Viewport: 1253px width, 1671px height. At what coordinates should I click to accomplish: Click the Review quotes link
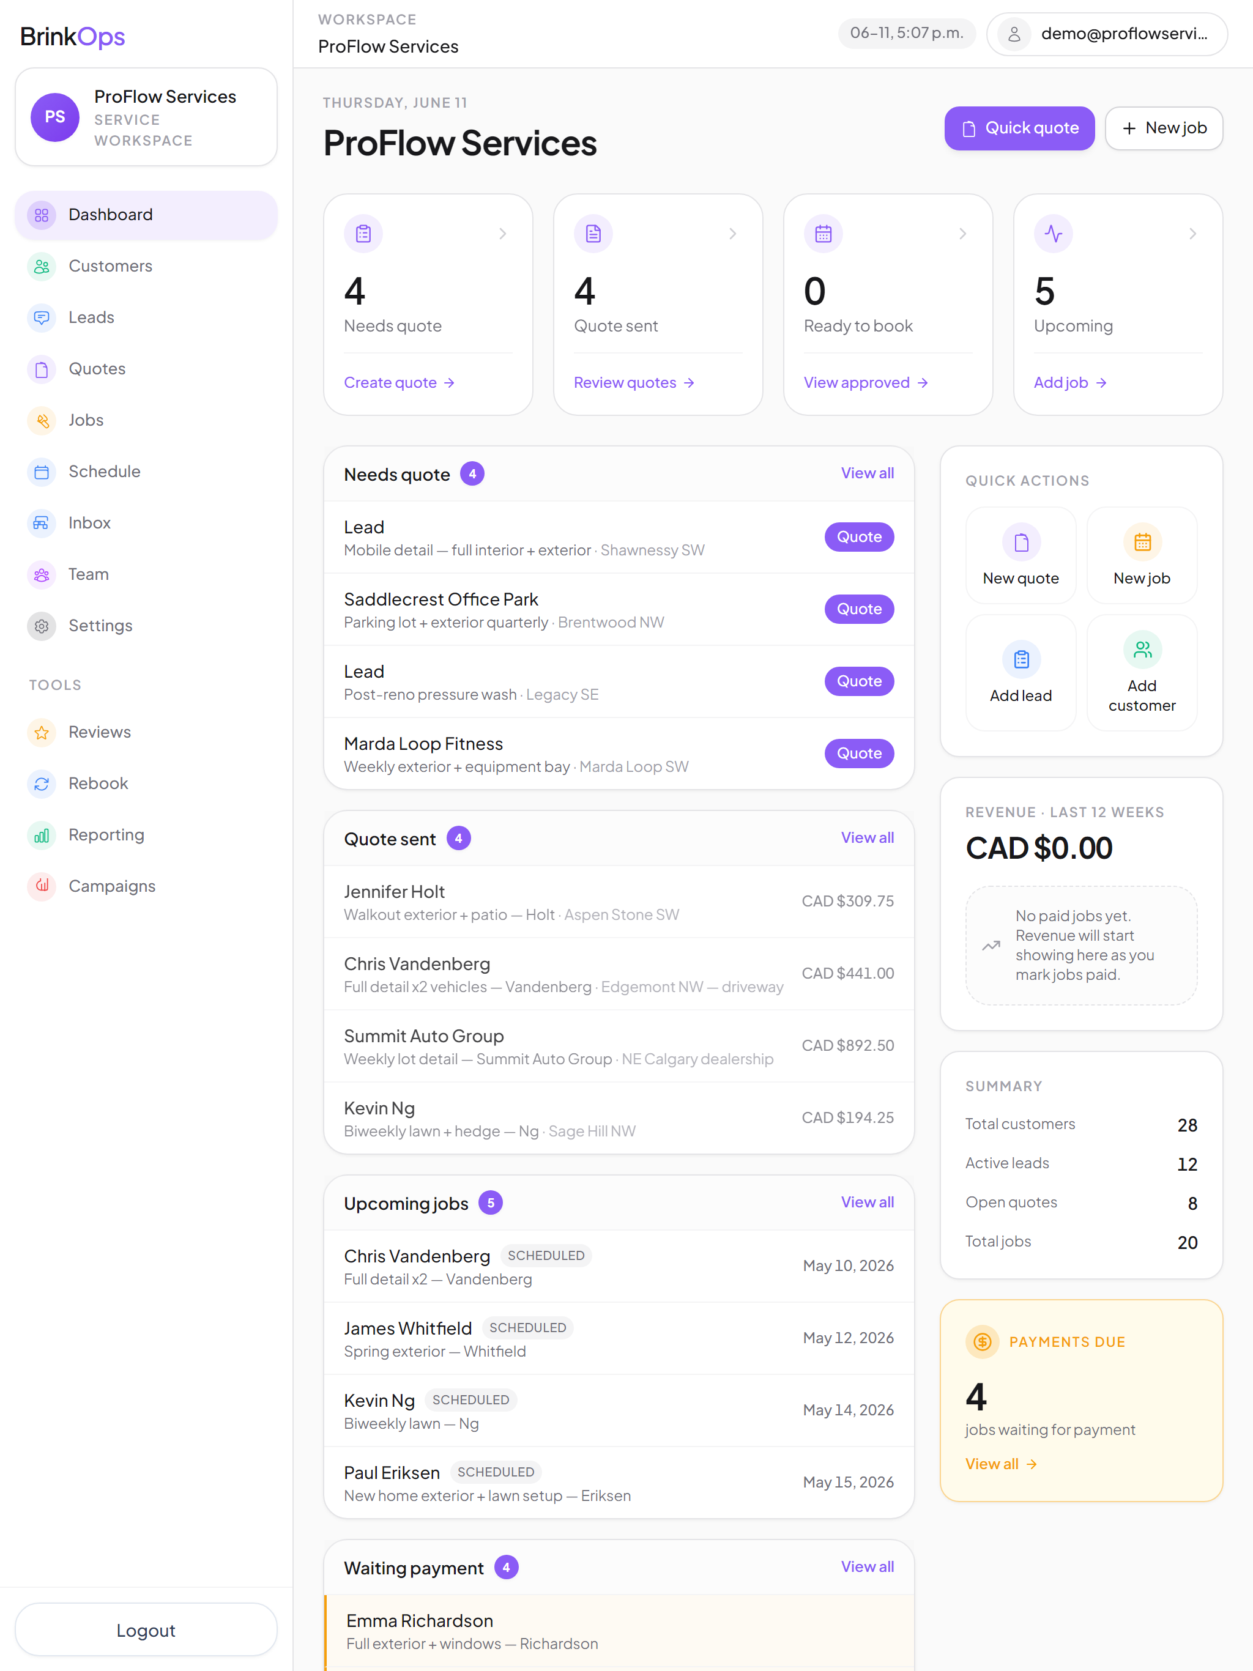[634, 383]
